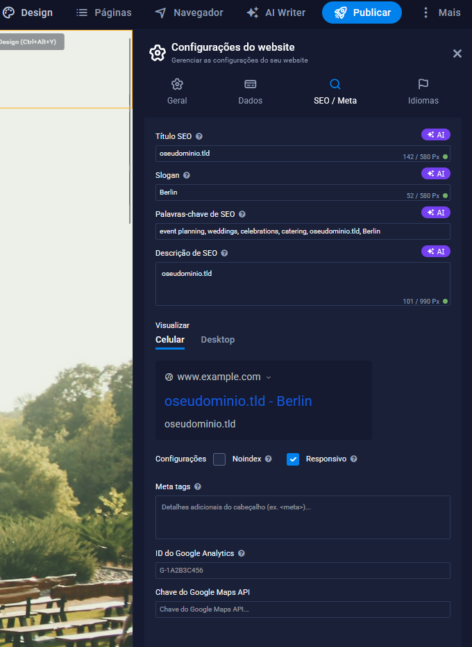Click the Publicar rocket button
Image resolution: width=472 pixels, height=647 pixels.
[x=362, y=13]
